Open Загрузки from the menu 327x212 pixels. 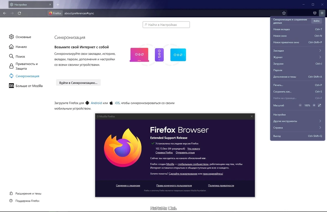pyautogui.click(x=298, y=64)
